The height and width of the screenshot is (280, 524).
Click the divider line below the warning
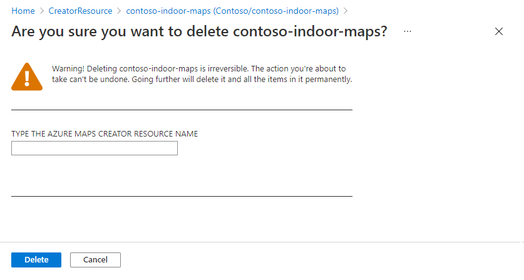[182, 110]
